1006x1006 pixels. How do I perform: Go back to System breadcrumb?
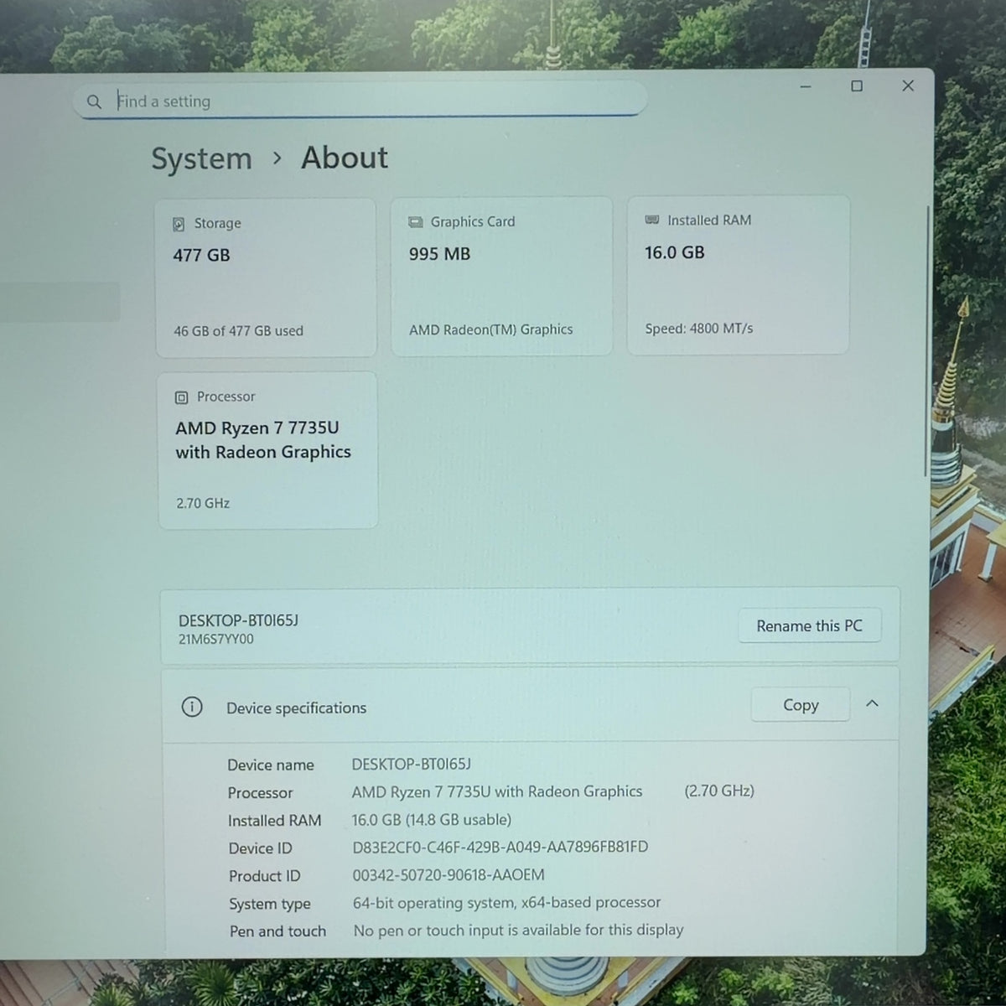point(201,158)
